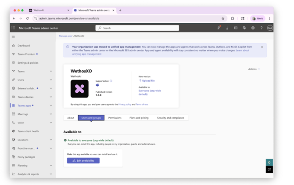Click the Upload file link
Image resolution: width=294 pixels, height=185 pixels.
coord(148,81)
